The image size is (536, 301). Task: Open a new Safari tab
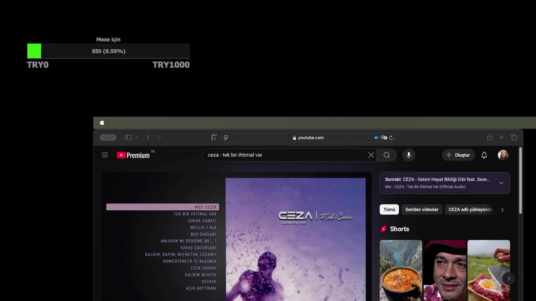tap(502, 138)
